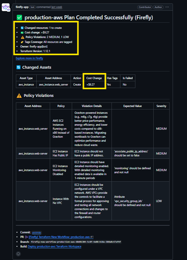The image size is (187, 260).
Task: Click the warning icon beside Policy Violations summary
Action: [x=23, y=37]
